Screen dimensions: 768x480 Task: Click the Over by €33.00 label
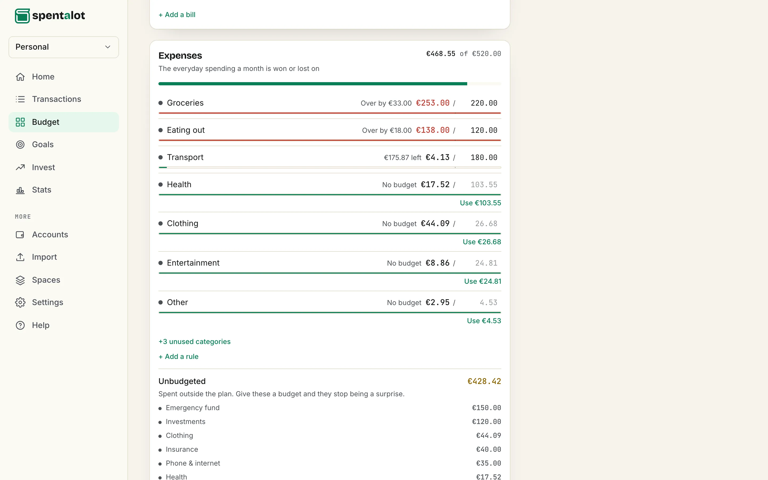click(386, 103)
